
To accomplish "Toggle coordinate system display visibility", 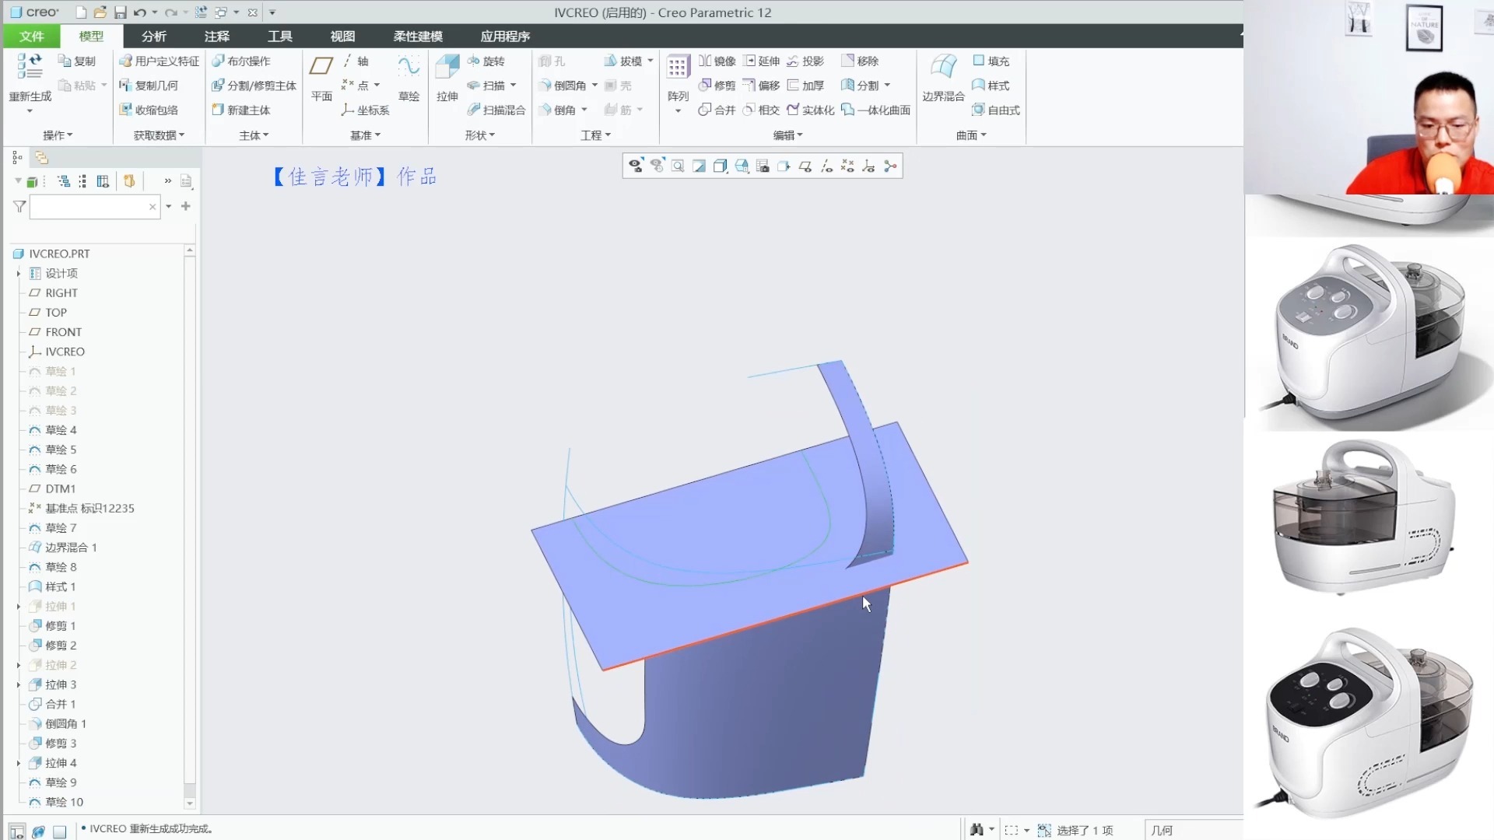I will [x=868, y=166].
